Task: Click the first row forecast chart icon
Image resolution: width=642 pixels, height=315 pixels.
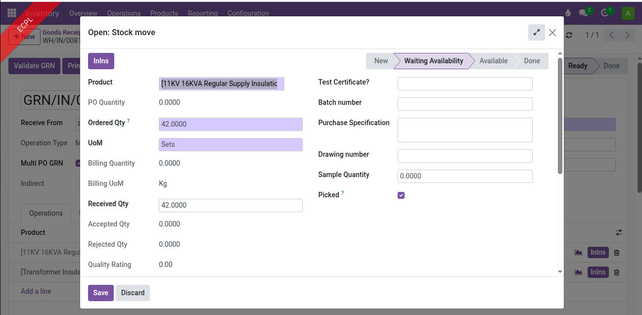Action: [578, 253]
